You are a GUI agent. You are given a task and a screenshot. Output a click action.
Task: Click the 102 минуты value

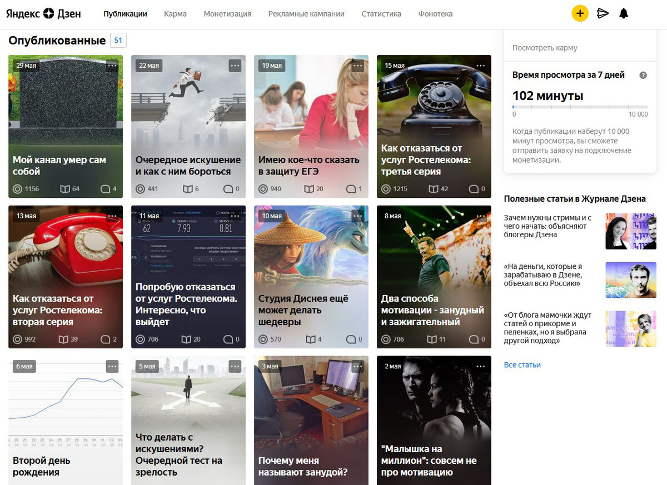pos(547,96)
